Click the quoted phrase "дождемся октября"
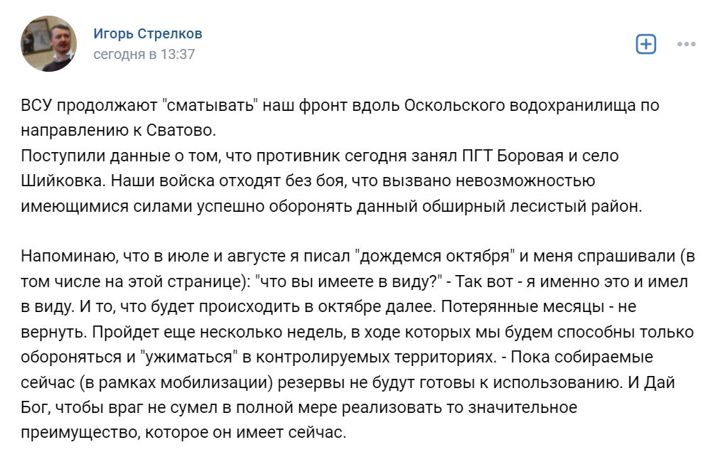The height and width of the screenshot is (457, 720). pos(435,257)
